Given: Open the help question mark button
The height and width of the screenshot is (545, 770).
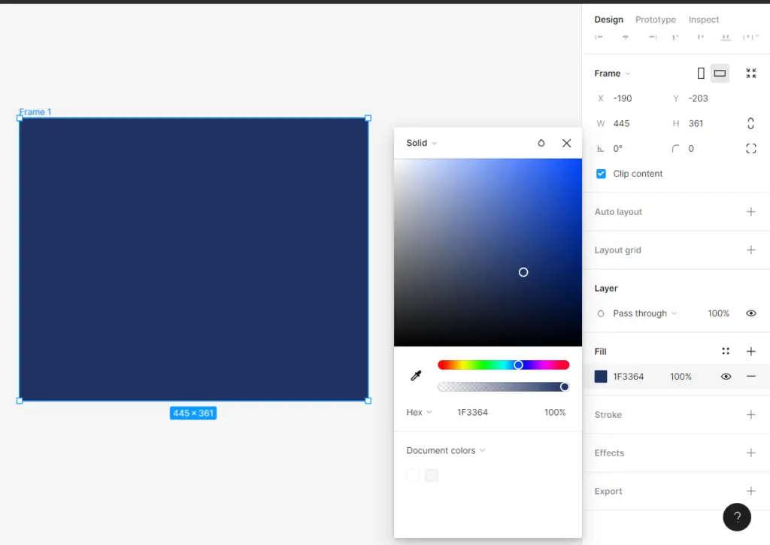Looking at the screenshot, I should click(737, 517).
